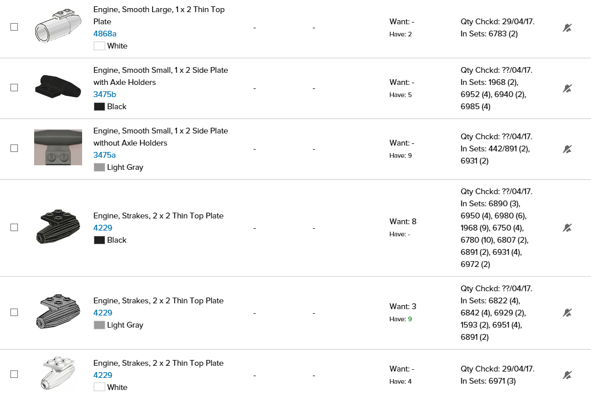Click image of Light Gray Strakes engine
This screenshot has height=401, width=591.
58,312
